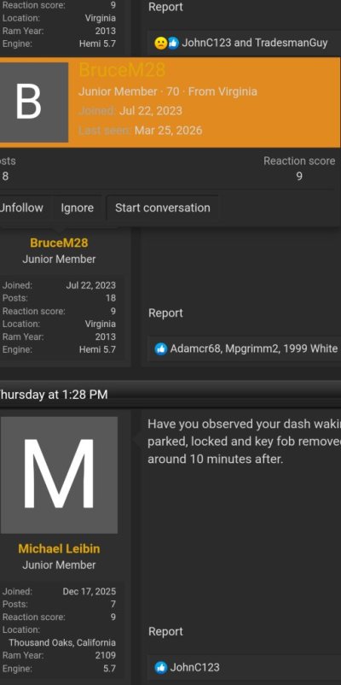The height and width of the screenshot is (685, 341).
Task: Select Ram Year 2109 value
Action: coord(106,655)
